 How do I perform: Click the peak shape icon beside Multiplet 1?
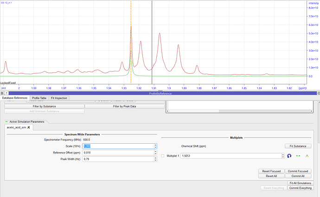coord(307,156)
